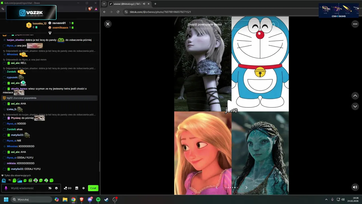The image size is (362, 204).
Task: Open site controls icon in Kick chat window
Action: coord(3,9)
